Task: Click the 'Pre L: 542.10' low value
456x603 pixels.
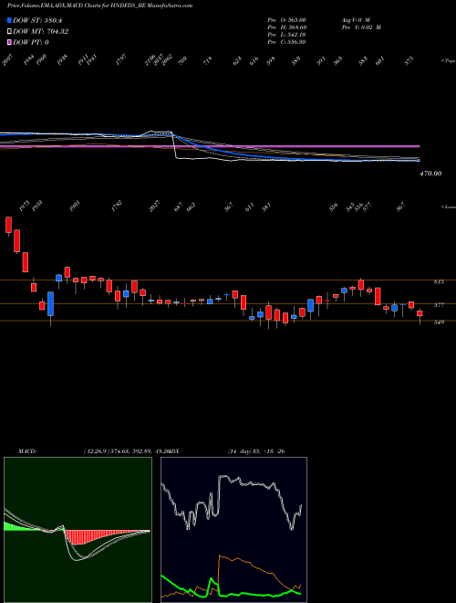Action: click(286, 35)
